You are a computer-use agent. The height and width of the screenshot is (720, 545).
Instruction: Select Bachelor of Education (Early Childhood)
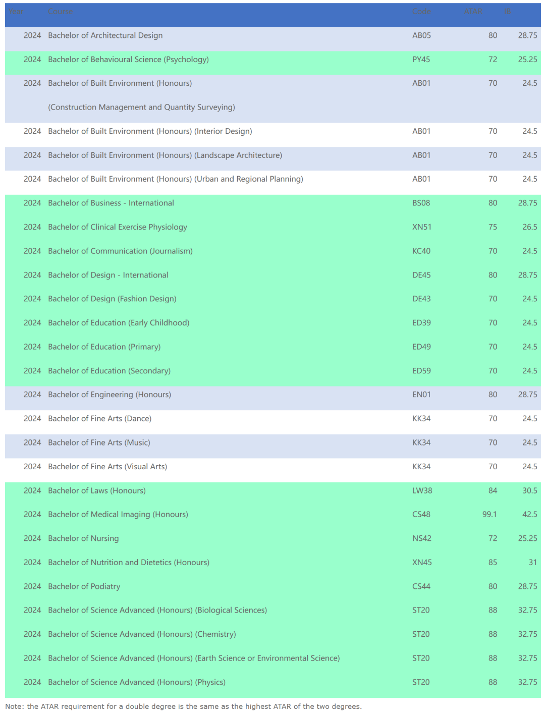119,323
